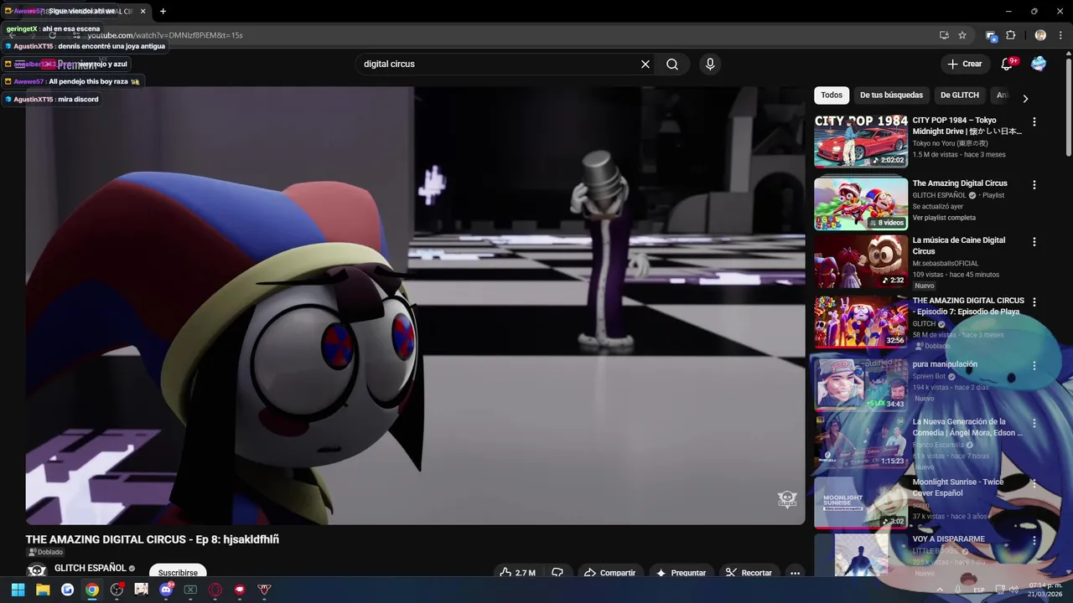Open more actions menu under the video
Screen dimensions: 1073x603
795,573
